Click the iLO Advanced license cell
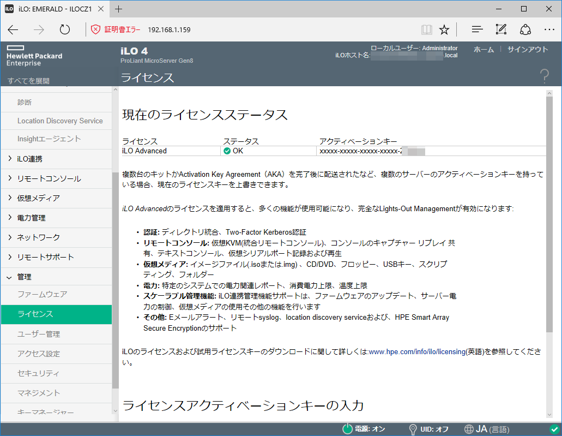The height and width of the screenshot is (436, 562). 171,151
